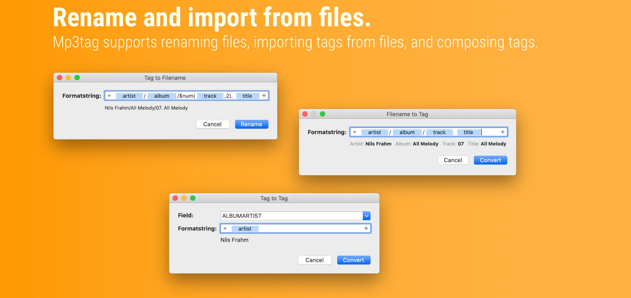631x298 pixels.
Task: Minimize the Tag to Filename window
Action: coord(68,78)
